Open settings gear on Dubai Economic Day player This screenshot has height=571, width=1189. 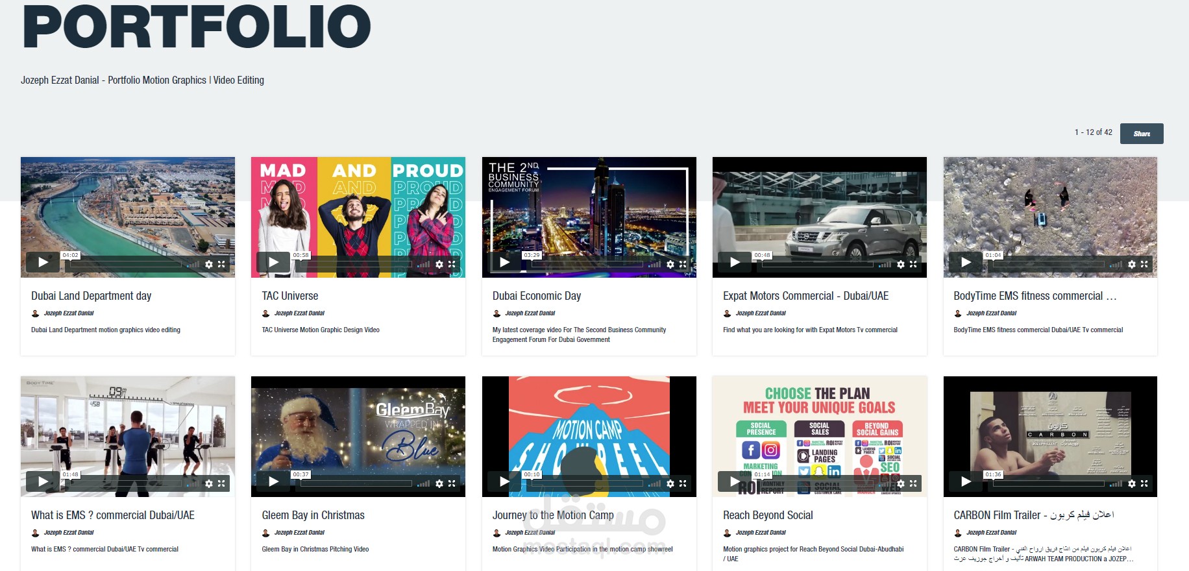pos(670,264)
